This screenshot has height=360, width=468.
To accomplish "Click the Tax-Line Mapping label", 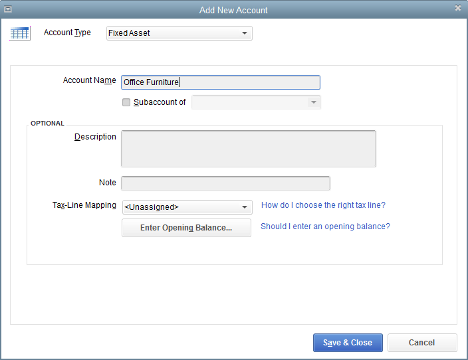I will click(x=84, y=205).
